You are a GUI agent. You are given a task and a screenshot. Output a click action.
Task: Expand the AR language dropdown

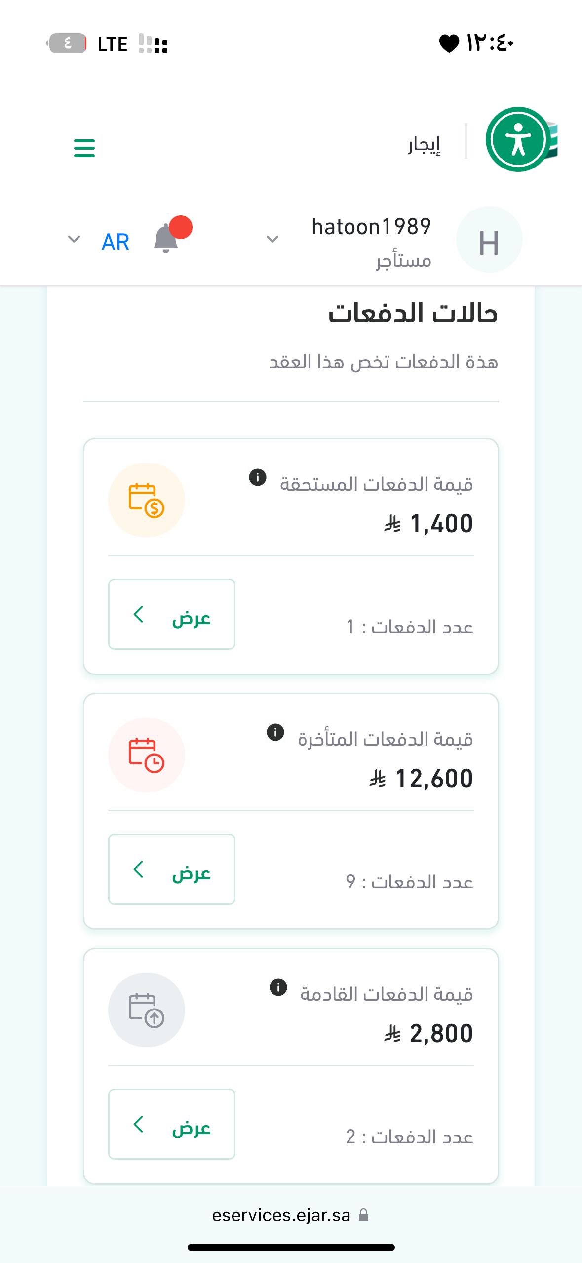point(74,240)
